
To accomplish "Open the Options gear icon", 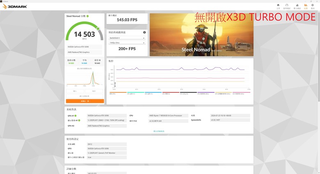I will coord(313,6).
